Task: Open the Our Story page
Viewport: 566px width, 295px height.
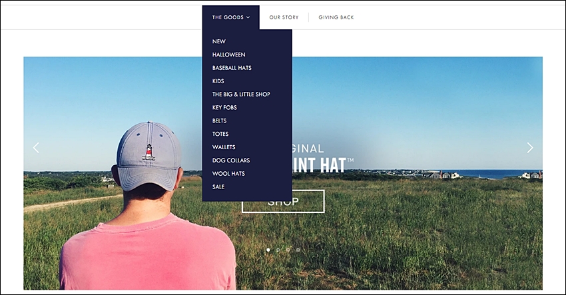Action: tap(284, 17)
